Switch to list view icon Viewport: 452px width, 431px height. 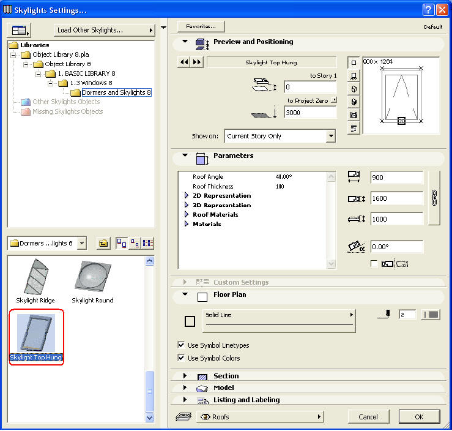click(147, 244)
